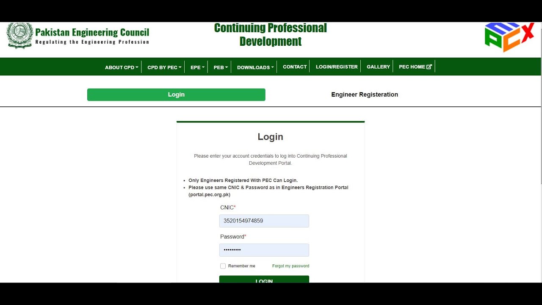Image resolution: width=542 pixels, height=305 pixels.
Task: Click the 'Please enter your account credentials' text
Action: click(271, 159)
